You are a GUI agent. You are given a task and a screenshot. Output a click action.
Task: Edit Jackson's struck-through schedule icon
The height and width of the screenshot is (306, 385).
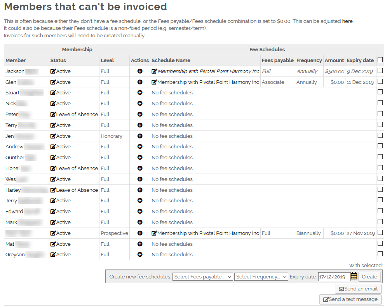coord(154,71)
